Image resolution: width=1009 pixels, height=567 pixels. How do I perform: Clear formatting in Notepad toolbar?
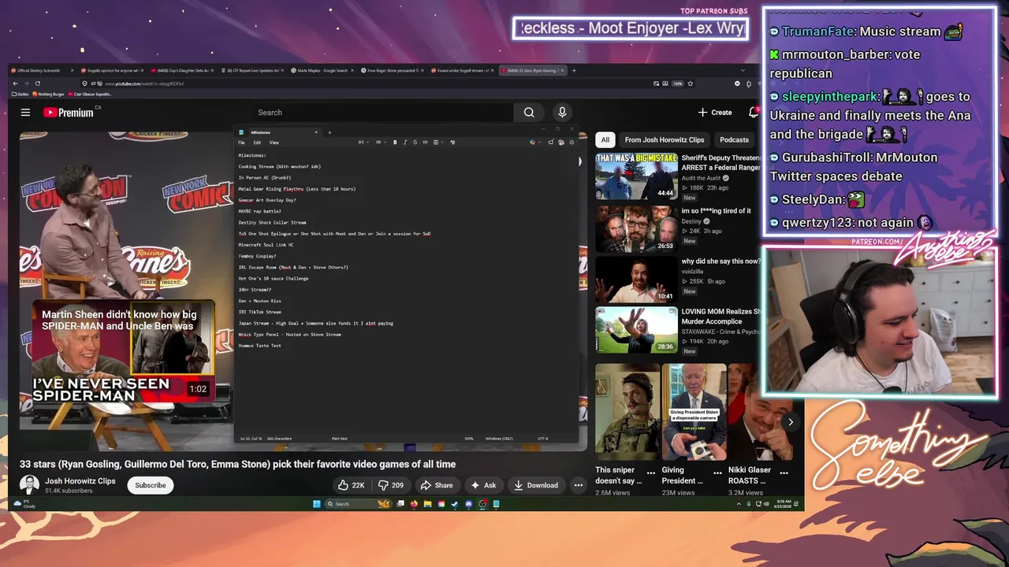tap(452, 143)
